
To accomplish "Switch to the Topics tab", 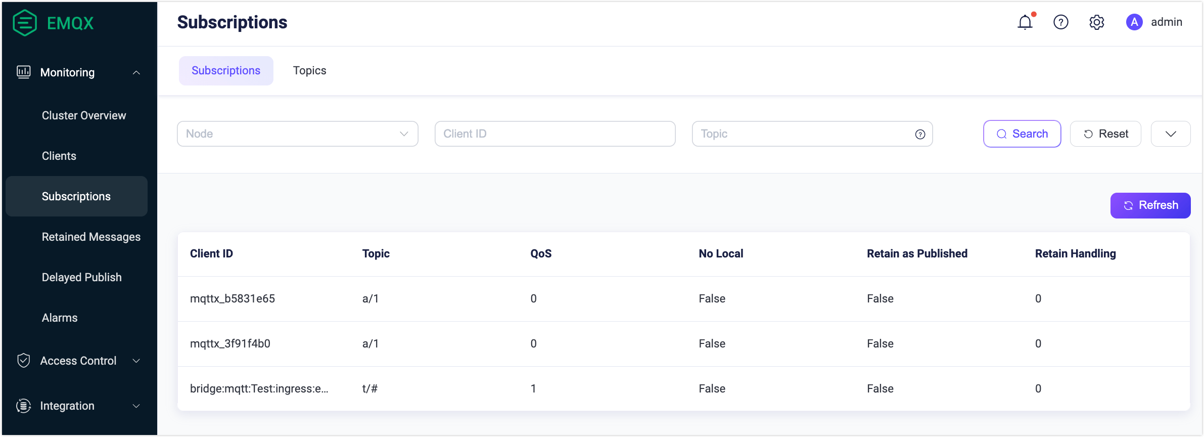I will [309, 71].
